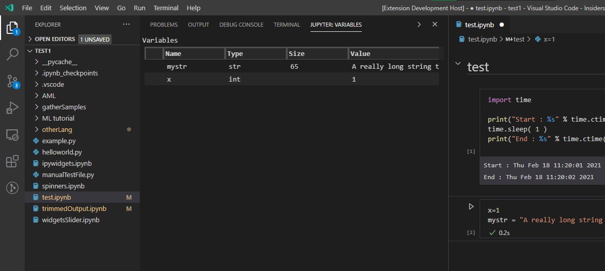Open the File menu

pos(27,8)
